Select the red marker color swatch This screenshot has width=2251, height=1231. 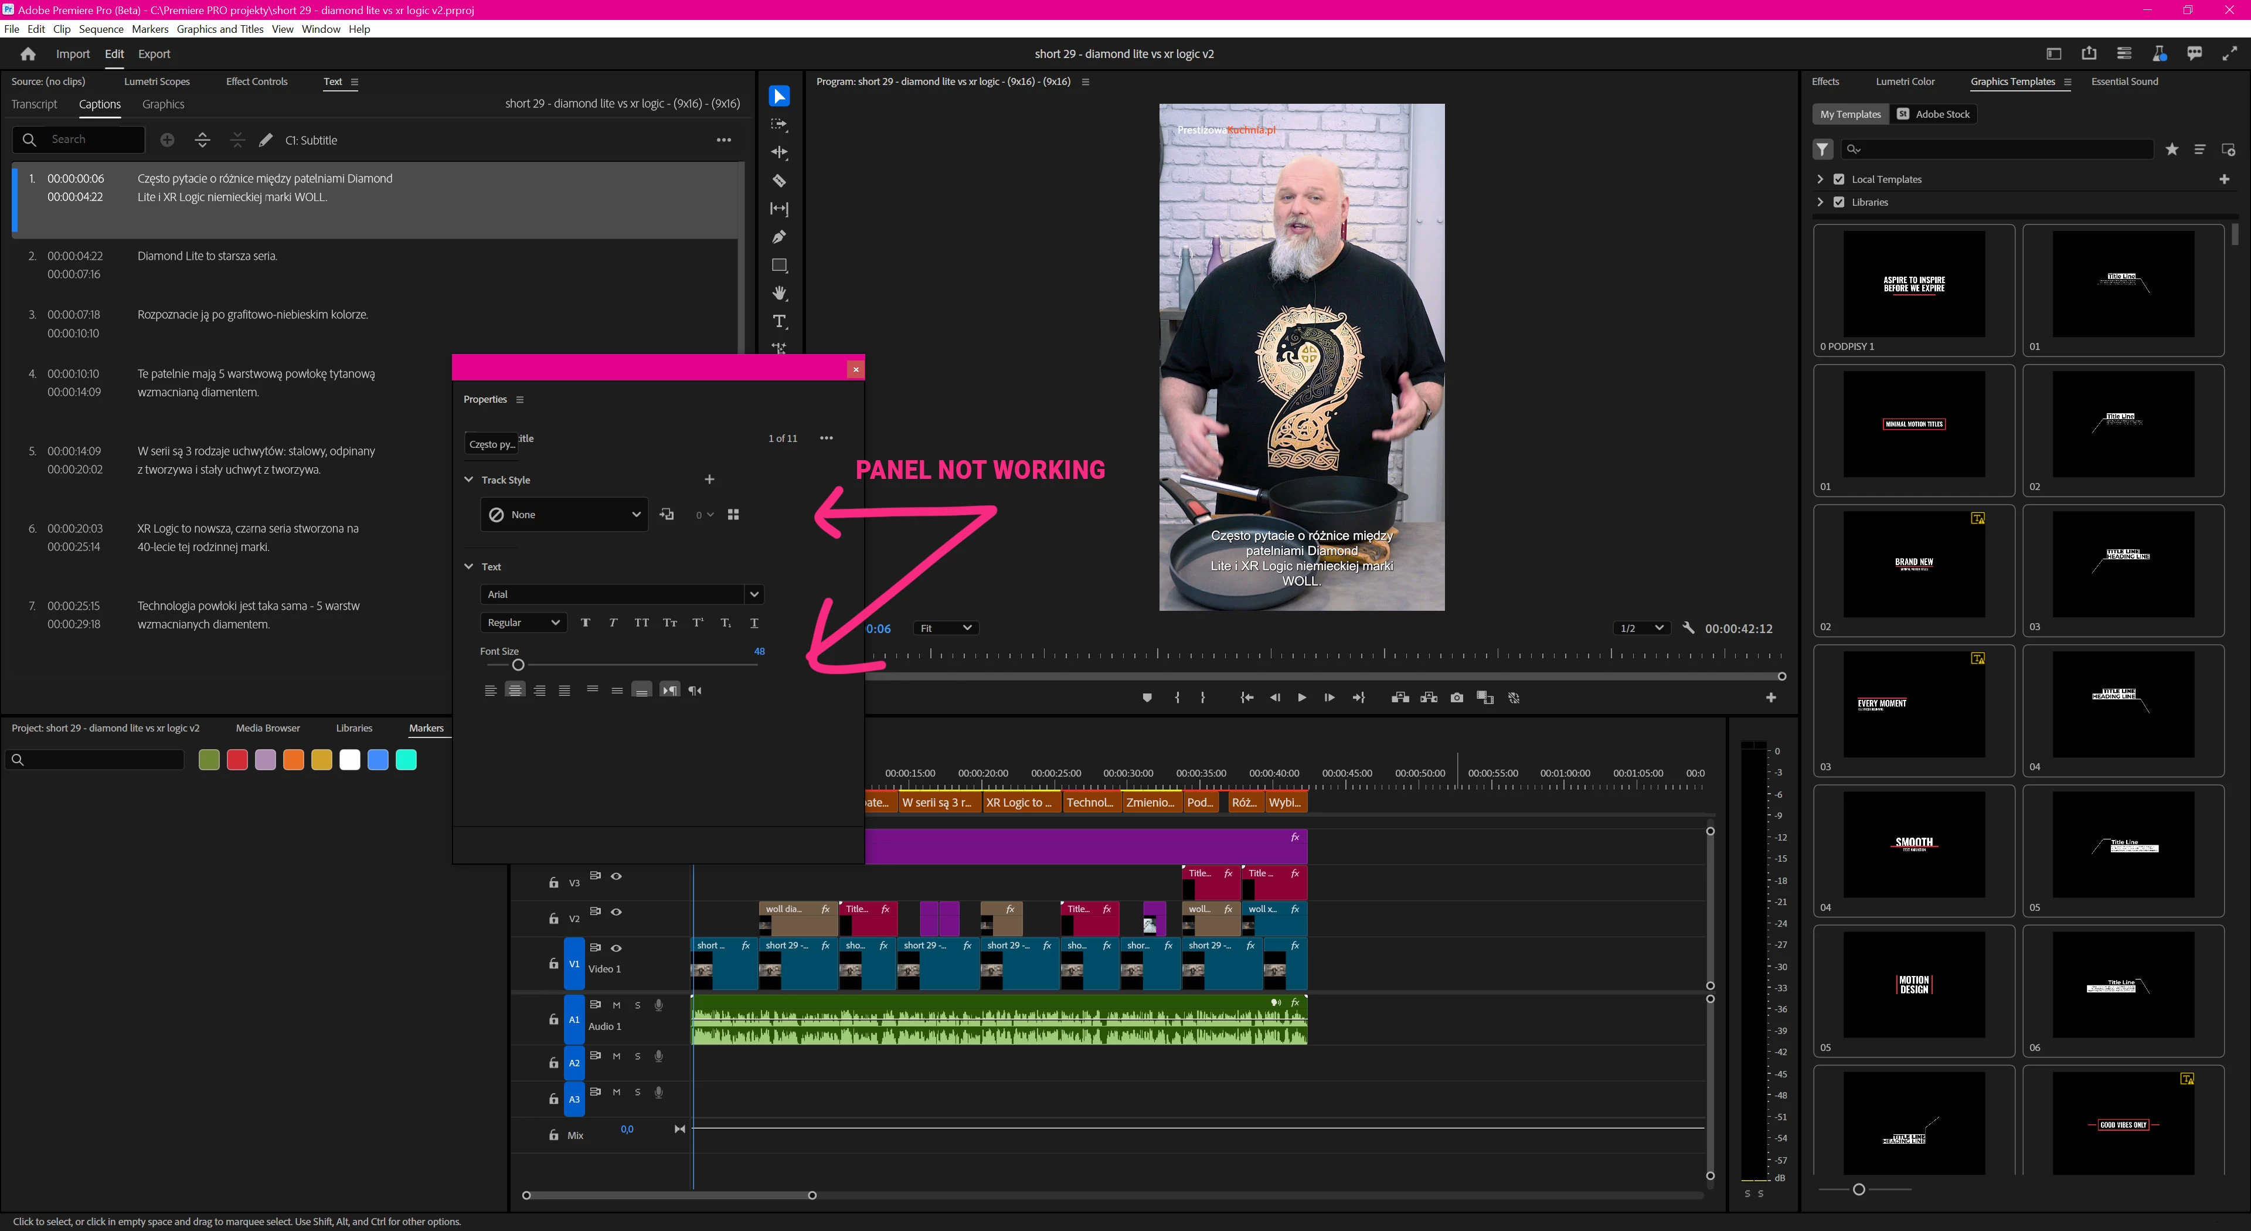237,760
